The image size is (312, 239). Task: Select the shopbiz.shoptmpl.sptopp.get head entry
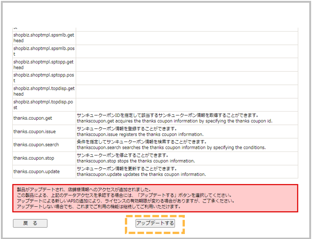coord(44,64)
